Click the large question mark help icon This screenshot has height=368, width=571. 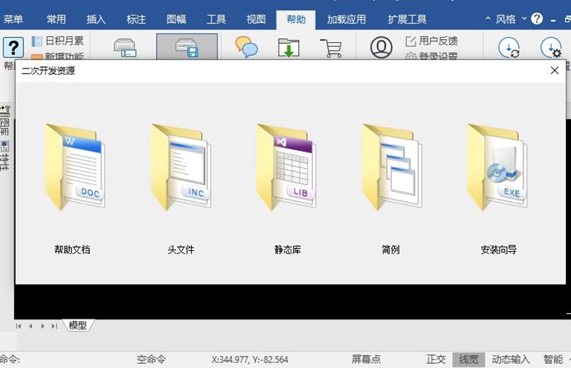[x=13, y=47]
